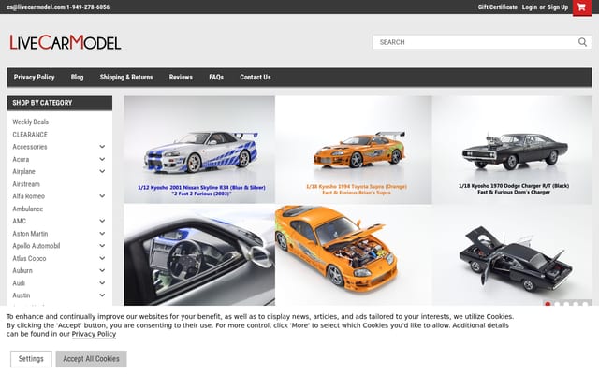
Task: Click the black Dodge Charger model image
Action: tap(512, 150)
